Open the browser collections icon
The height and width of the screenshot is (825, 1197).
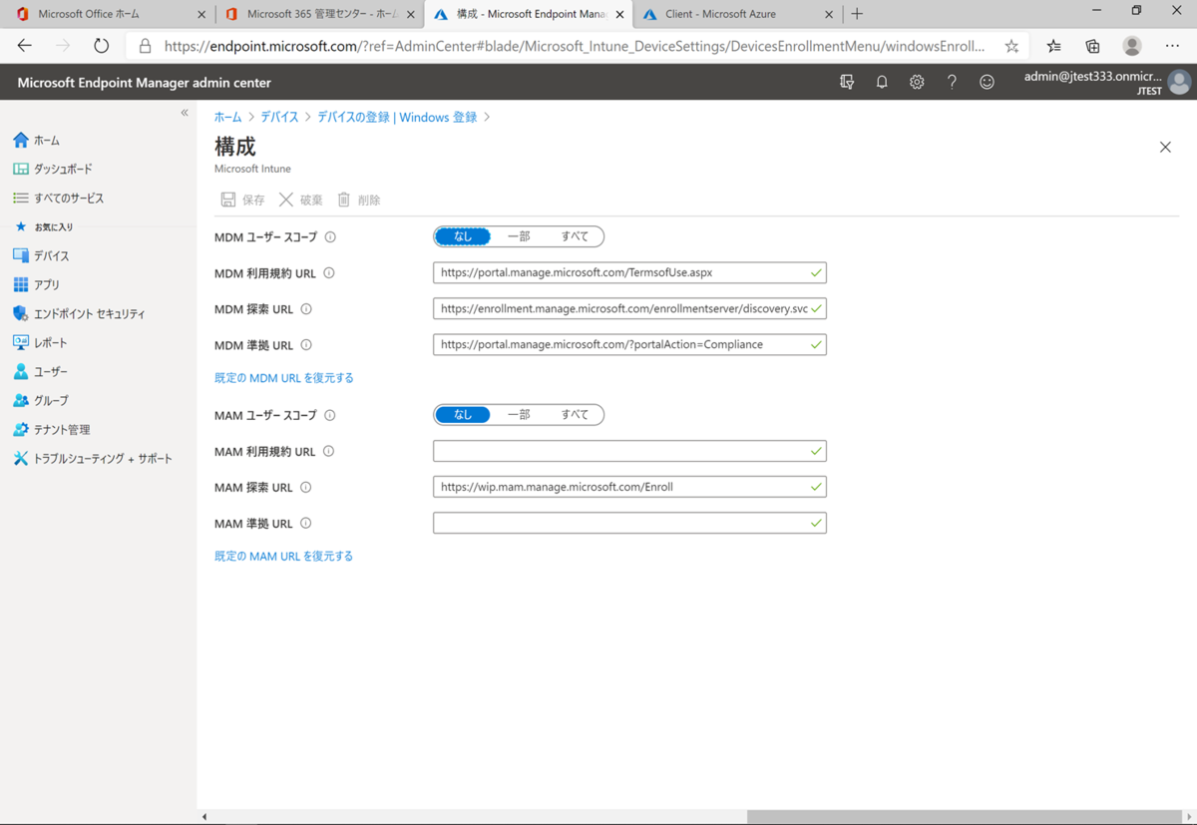(x=1093, y=46)
